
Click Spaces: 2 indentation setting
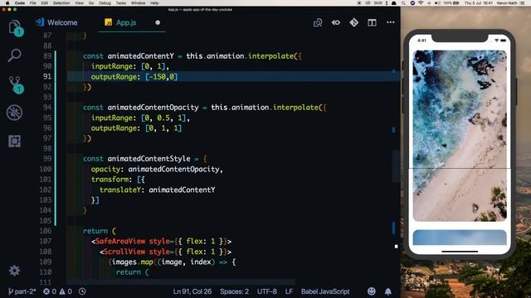point(234,291)
